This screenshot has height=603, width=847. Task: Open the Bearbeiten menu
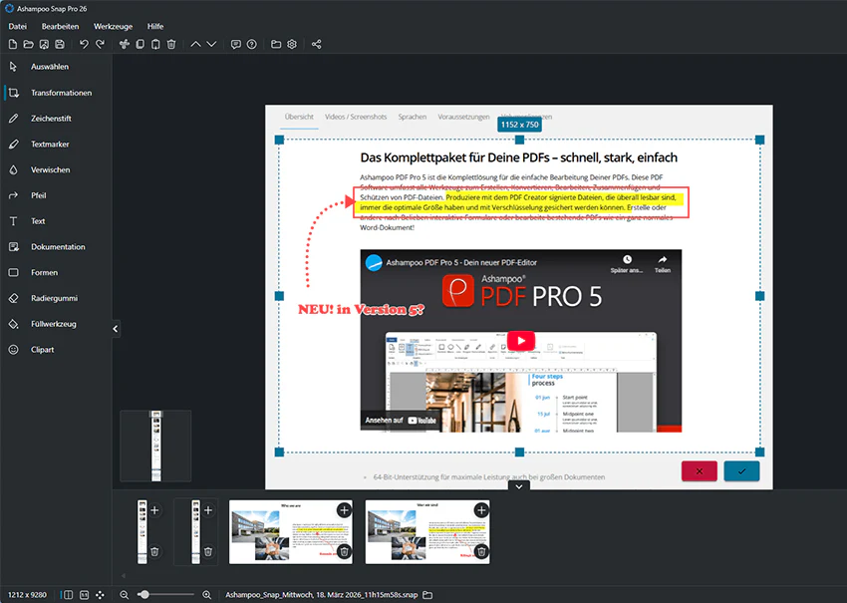point(60,26)
